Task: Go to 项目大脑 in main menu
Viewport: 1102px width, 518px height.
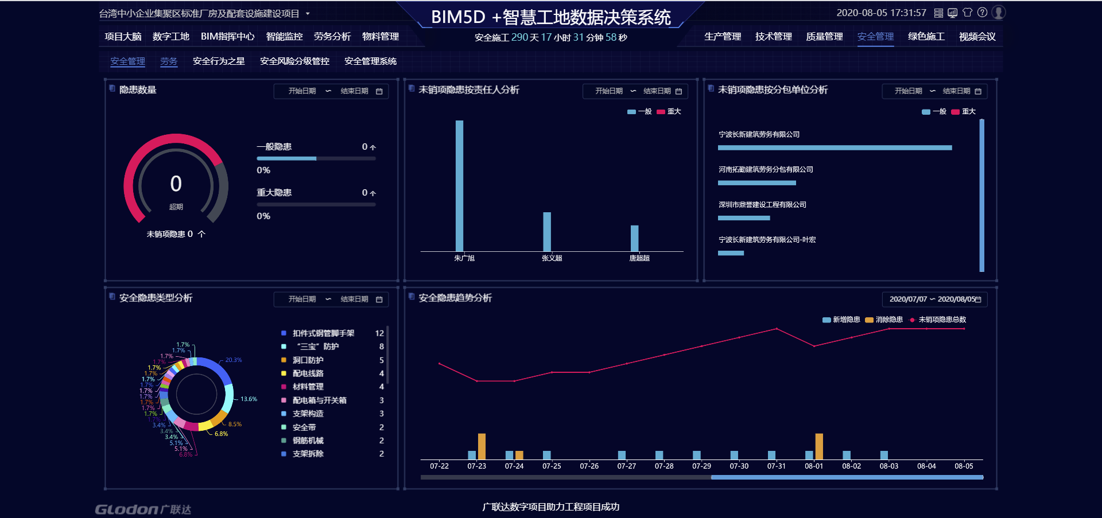Action: click(123, 37)
